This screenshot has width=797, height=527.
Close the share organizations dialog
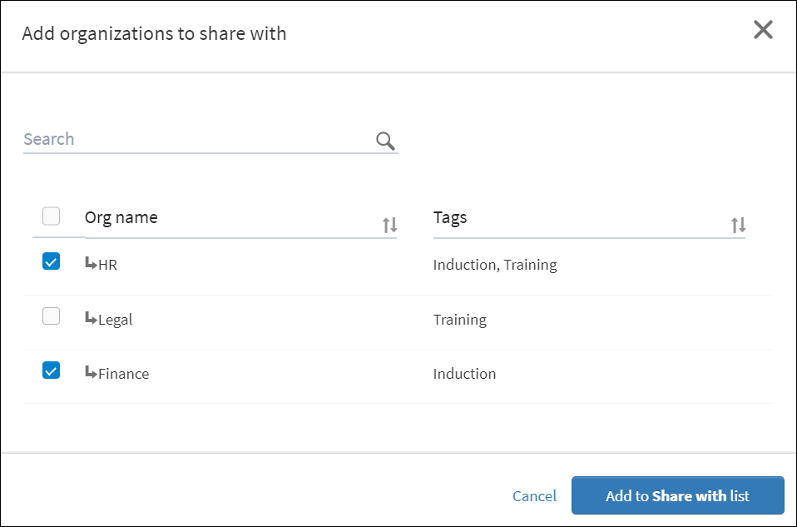coord(763,31)
